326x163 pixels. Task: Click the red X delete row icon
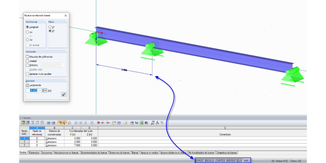[x=98, y=123]
